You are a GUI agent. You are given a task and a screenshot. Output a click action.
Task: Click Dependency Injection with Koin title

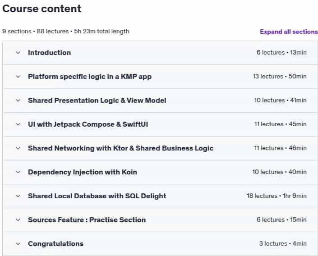[83, 172]
